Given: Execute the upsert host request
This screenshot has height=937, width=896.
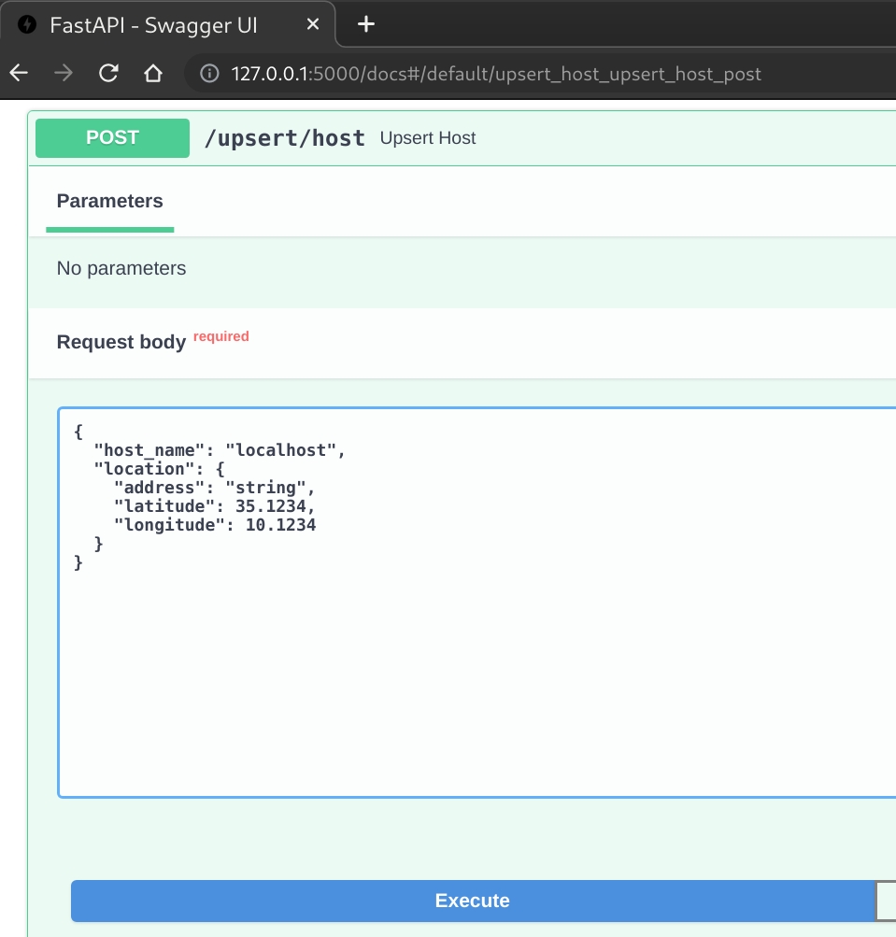Looking at the screenshot, I should 473,901.
